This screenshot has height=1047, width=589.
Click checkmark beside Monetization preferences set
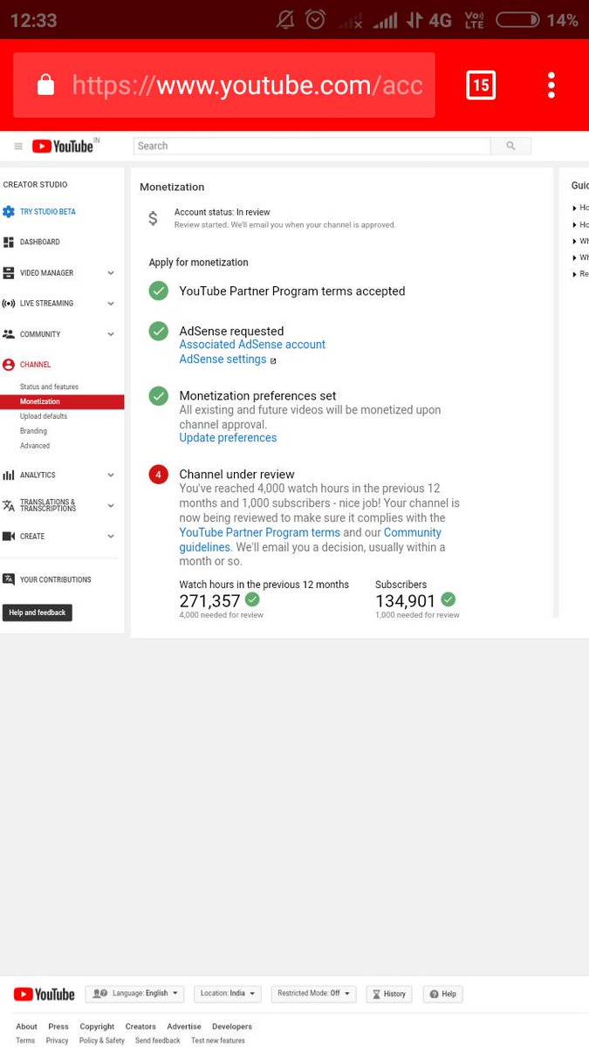(x=158, y=396)
